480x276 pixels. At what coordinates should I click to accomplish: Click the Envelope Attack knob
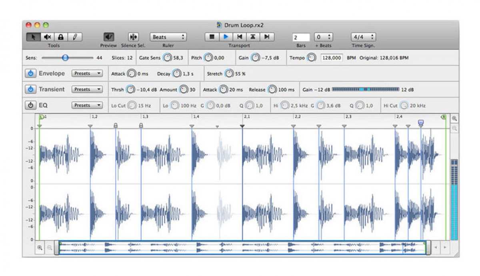coord(131,74)
